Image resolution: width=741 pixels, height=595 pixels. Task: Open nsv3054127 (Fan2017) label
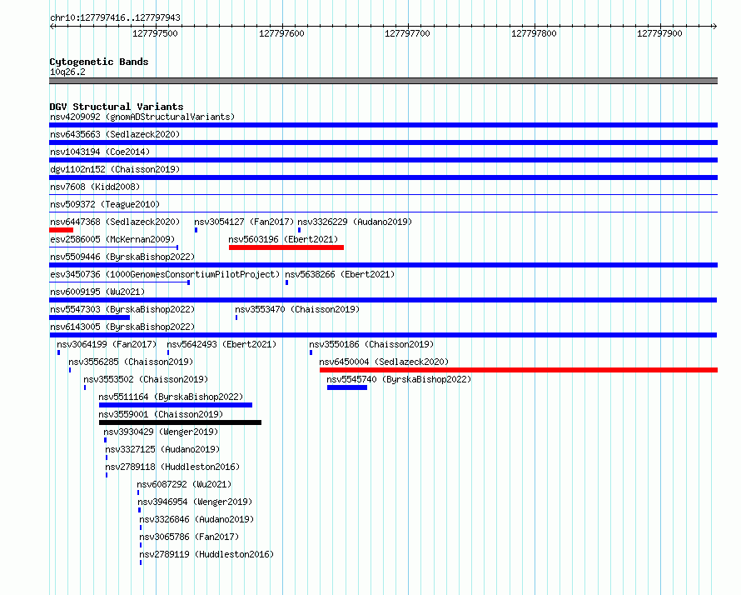click(x=244, y=222)
